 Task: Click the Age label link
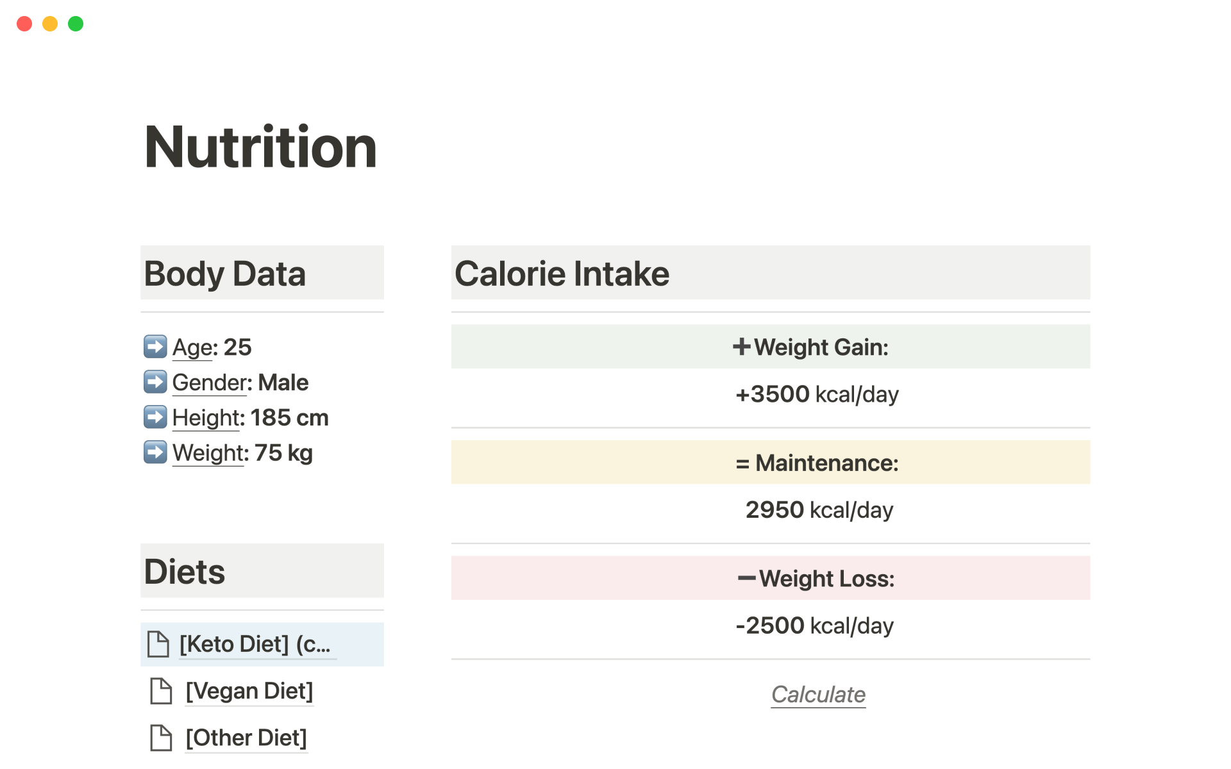pyautogui.click(x=192, y=347)
